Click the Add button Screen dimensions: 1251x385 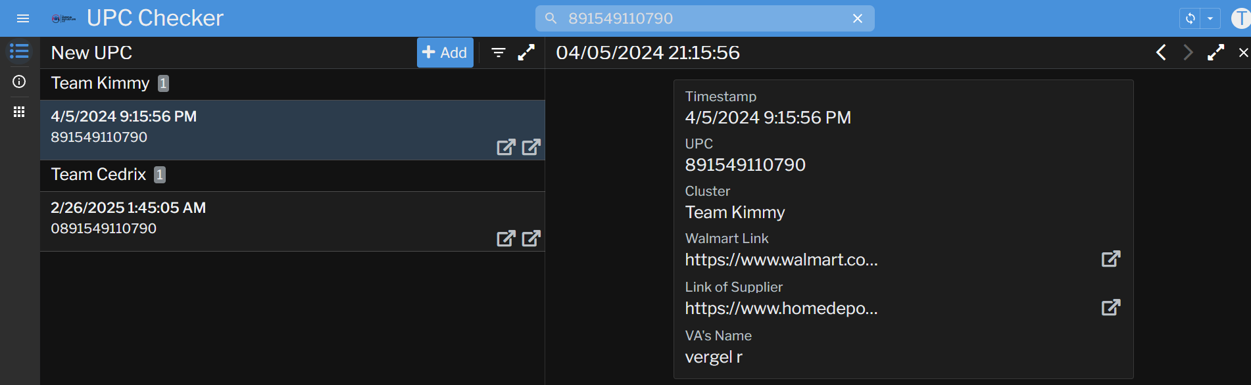[445, 53]
